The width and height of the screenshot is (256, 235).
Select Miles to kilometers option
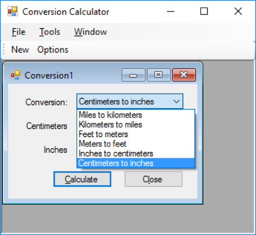click(136, 115)
